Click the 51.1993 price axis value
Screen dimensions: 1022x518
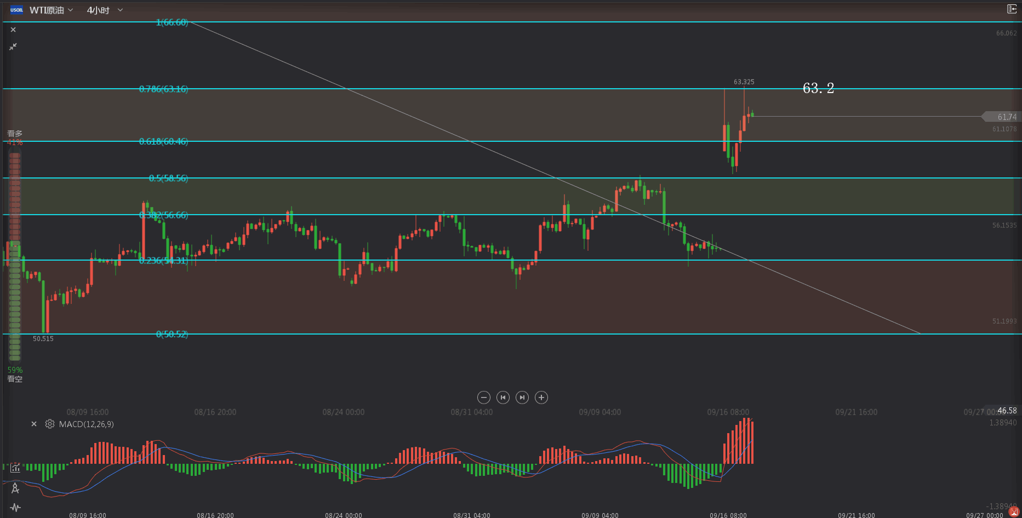point(1004,321)
